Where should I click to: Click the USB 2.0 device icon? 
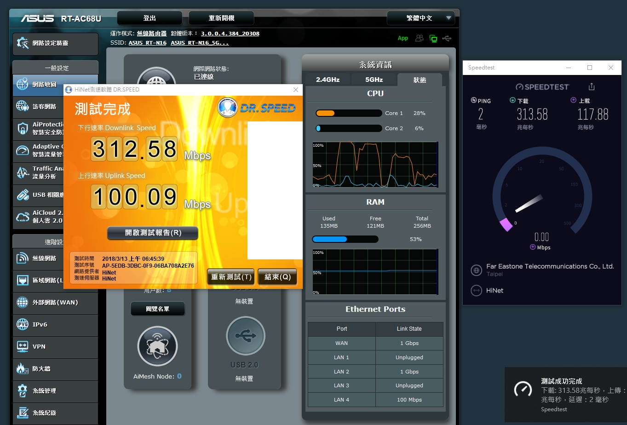point(246,336)
